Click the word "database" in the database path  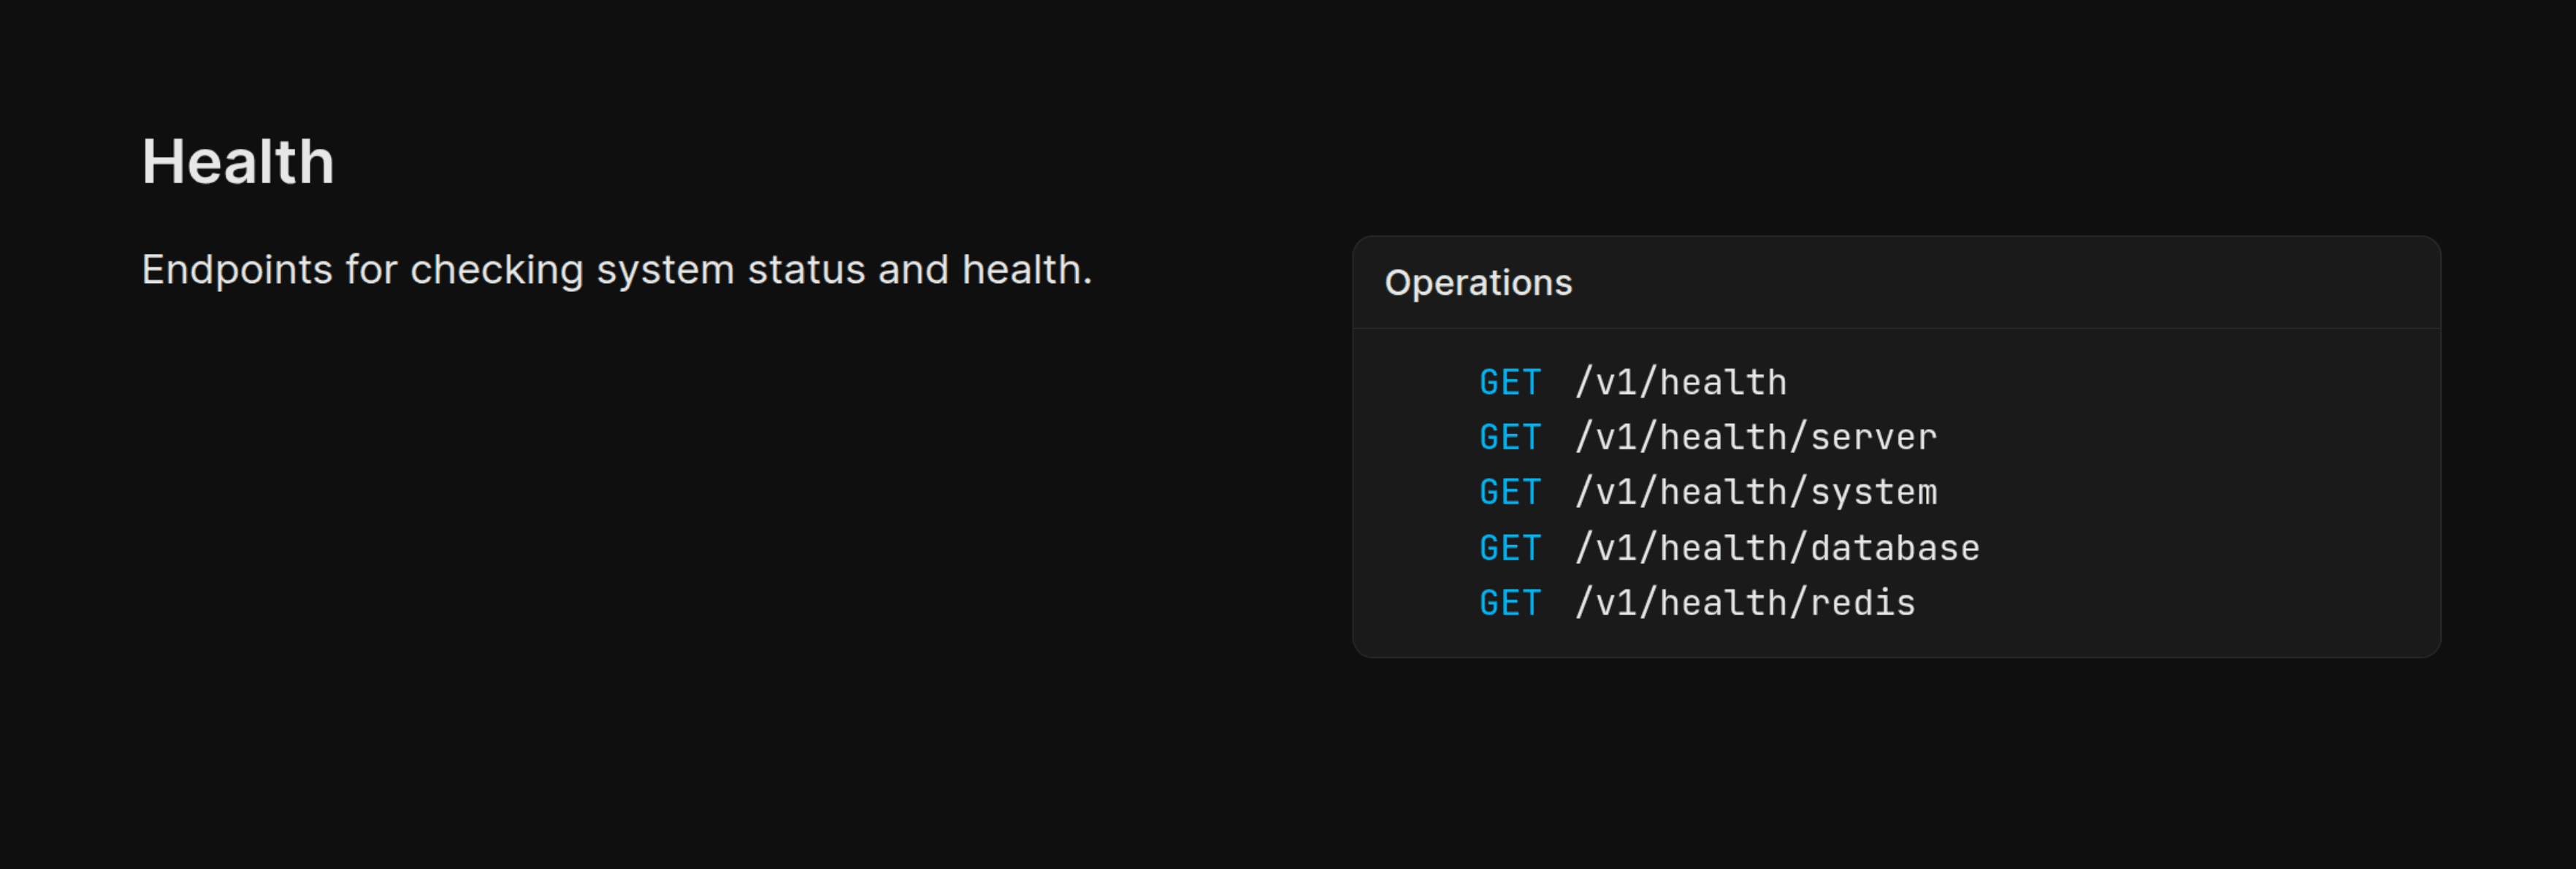tap(1895, 549)
